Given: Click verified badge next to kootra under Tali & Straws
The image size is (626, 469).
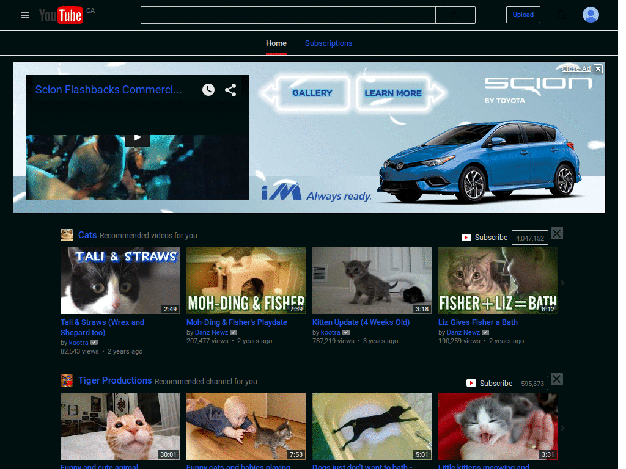Looking at the screenshot, I should (x=94, y=343).
